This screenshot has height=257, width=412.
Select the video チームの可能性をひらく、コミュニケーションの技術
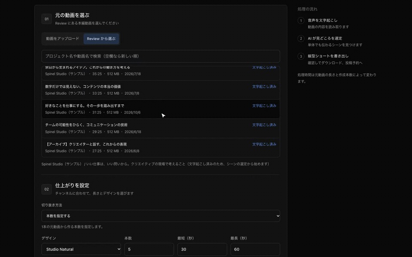pyautogui.click(x=161, y=128)
